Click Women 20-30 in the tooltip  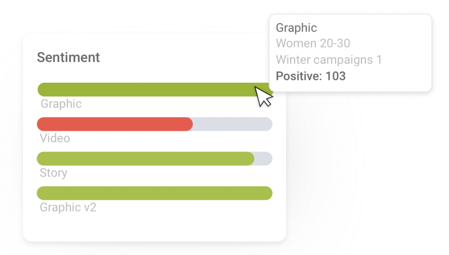[x=313, y=43]
